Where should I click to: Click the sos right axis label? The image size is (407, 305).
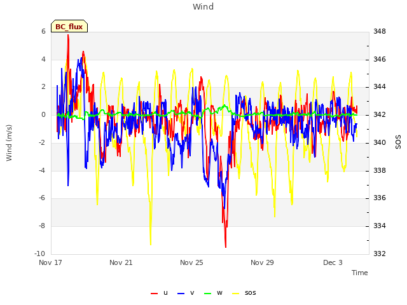(398, 142)
